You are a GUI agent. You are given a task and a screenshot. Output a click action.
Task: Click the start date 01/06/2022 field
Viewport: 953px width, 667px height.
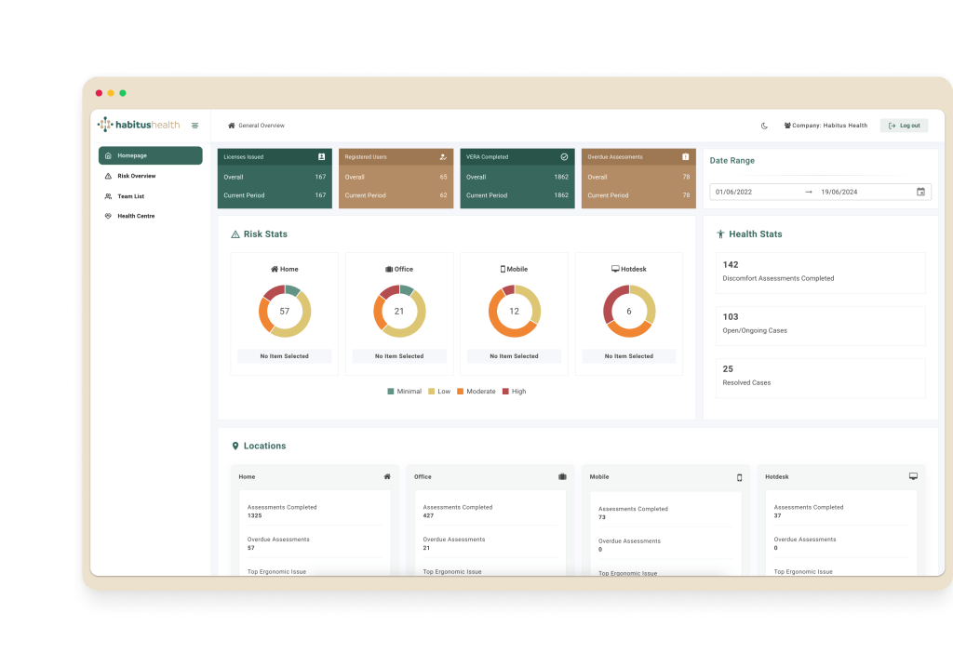[x=733, y=192]
